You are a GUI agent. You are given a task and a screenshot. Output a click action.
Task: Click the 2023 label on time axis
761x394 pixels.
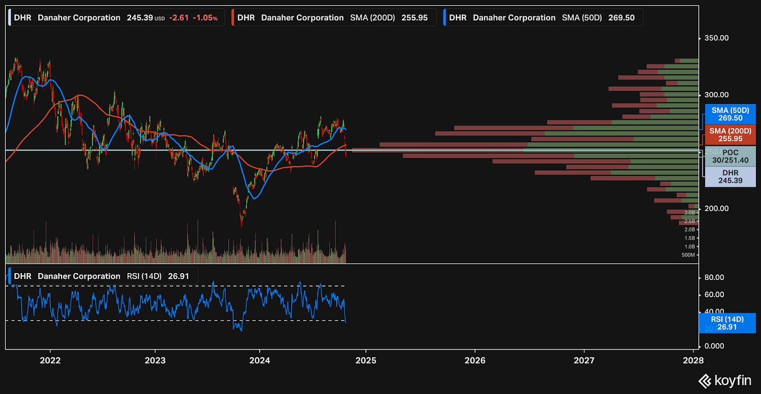[155, 361]
